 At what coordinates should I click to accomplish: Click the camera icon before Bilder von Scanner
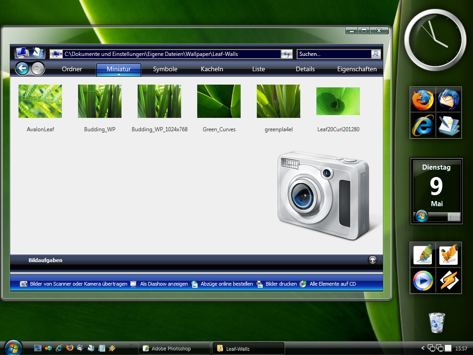(24, 284)
